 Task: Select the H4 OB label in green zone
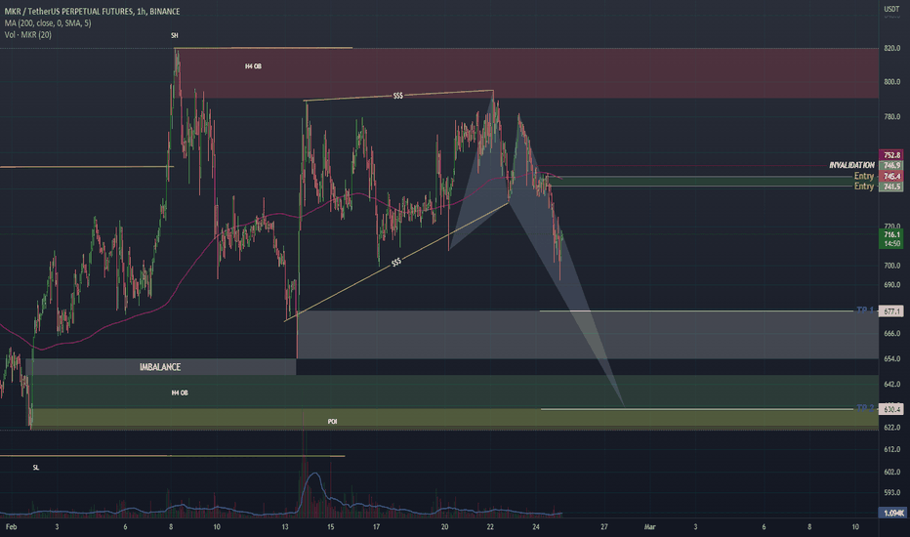pyautogui.click(x=180, y=393)
